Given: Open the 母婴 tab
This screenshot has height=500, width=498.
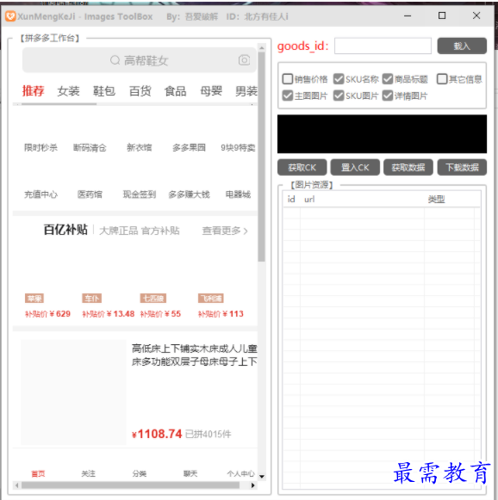Looking at the screenshot, I should [x=211, y=91].
